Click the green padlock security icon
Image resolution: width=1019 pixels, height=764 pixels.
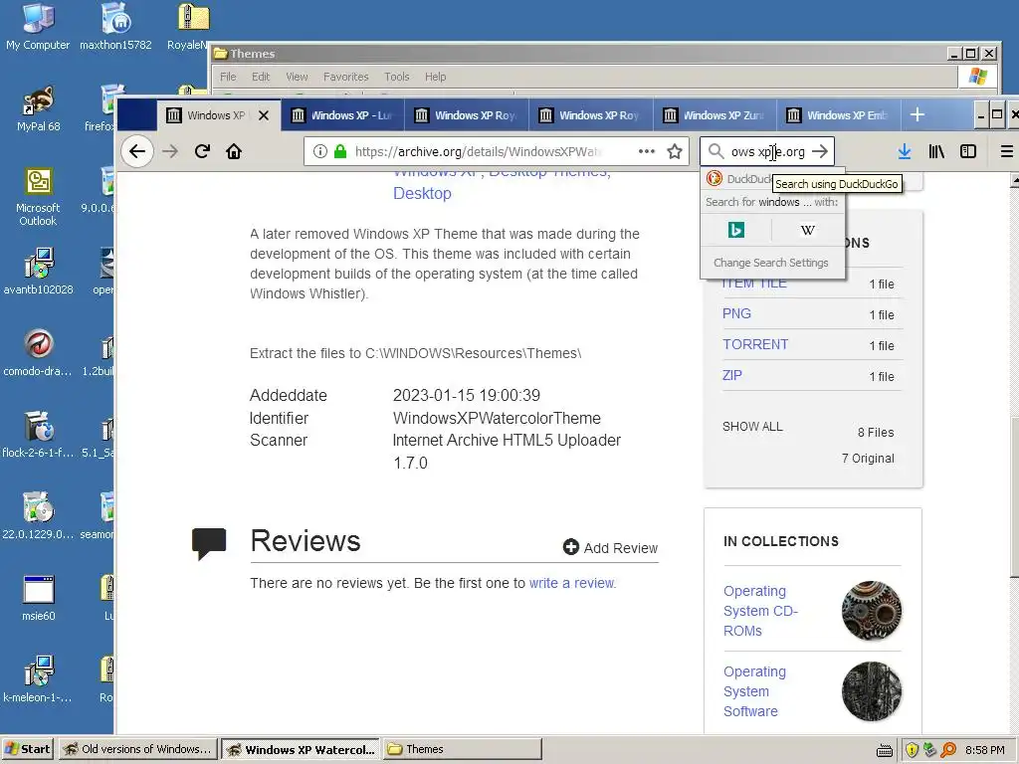click(x=340, y=151)
